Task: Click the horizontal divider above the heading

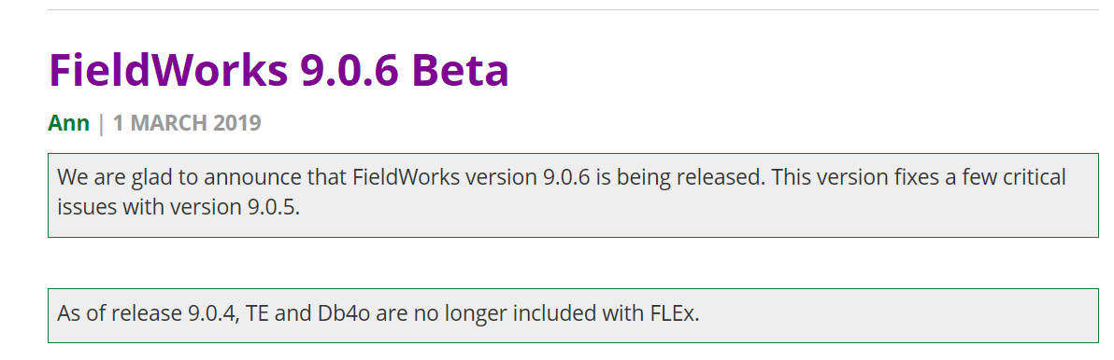Action: point(573,10)
